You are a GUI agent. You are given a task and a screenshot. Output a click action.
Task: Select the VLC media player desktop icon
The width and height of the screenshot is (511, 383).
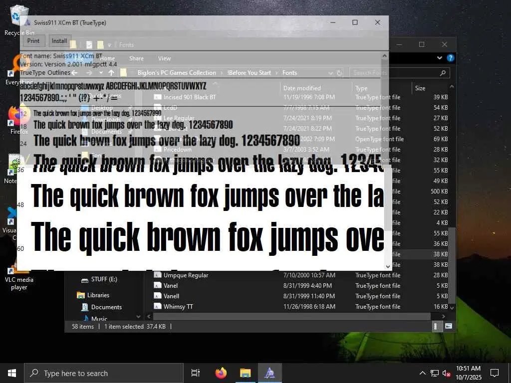[19, 276]
